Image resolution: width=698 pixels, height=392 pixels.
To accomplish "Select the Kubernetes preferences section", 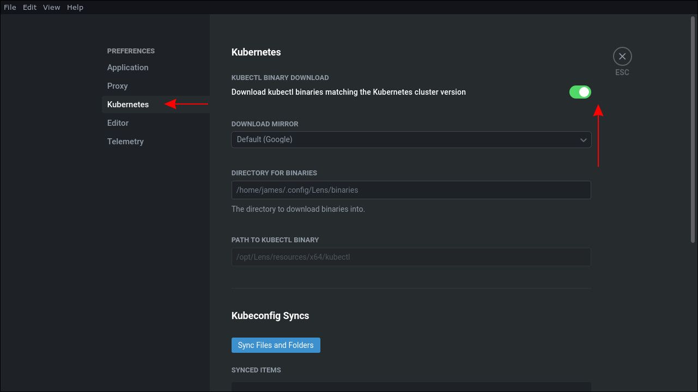I will pos(128,104).
